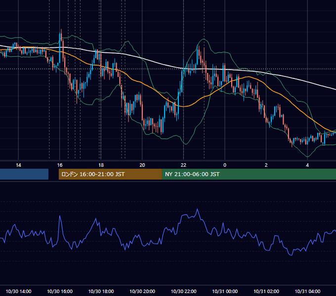Click the 10/31 04:00 time label
The image size is (336, 296).
click(307, 291)
